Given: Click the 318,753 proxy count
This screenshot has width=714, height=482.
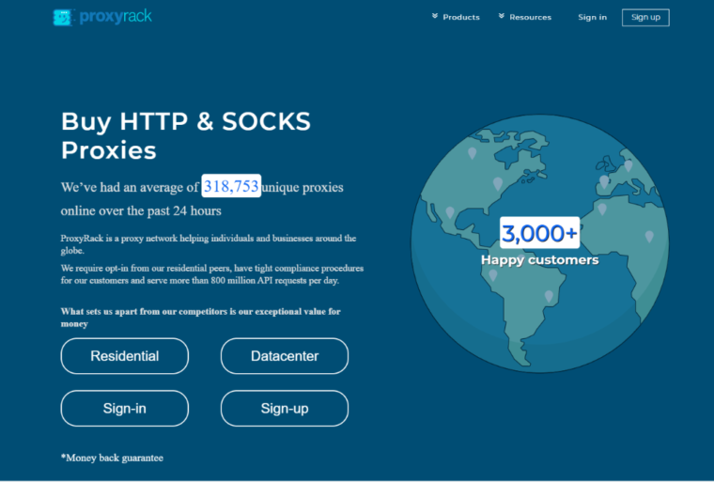Looking at the screenshot, I should 231,186.
